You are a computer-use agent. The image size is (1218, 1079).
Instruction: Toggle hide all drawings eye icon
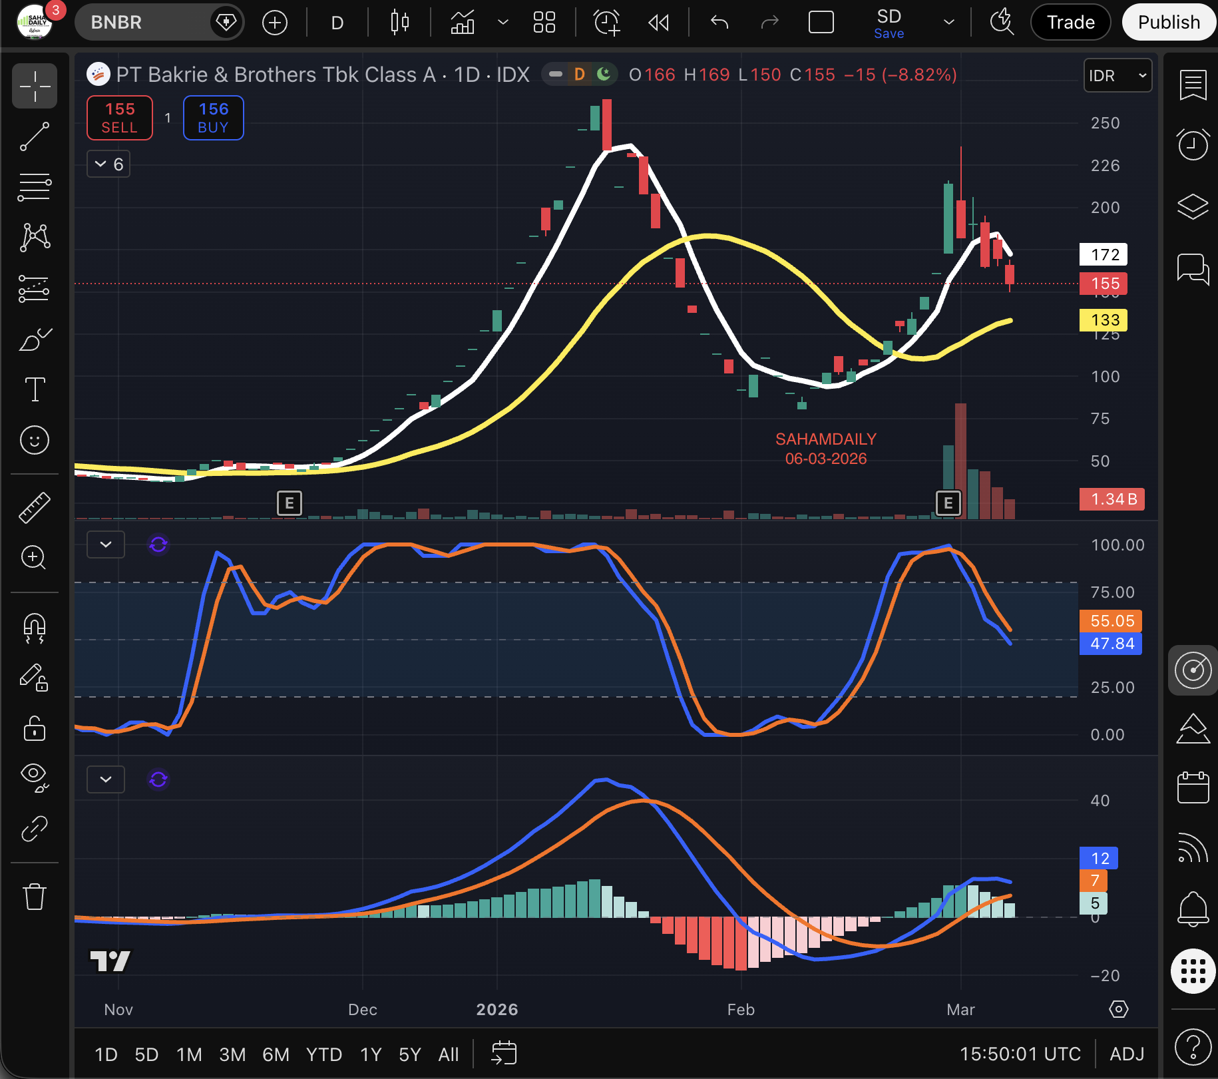(35, 777)
